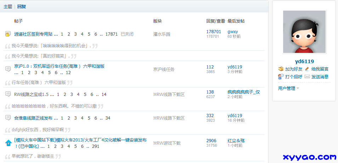Click 60 秒前 timestamp under gwxy
This screenshot has width=338, height=163.
click(x=234, y=36)
